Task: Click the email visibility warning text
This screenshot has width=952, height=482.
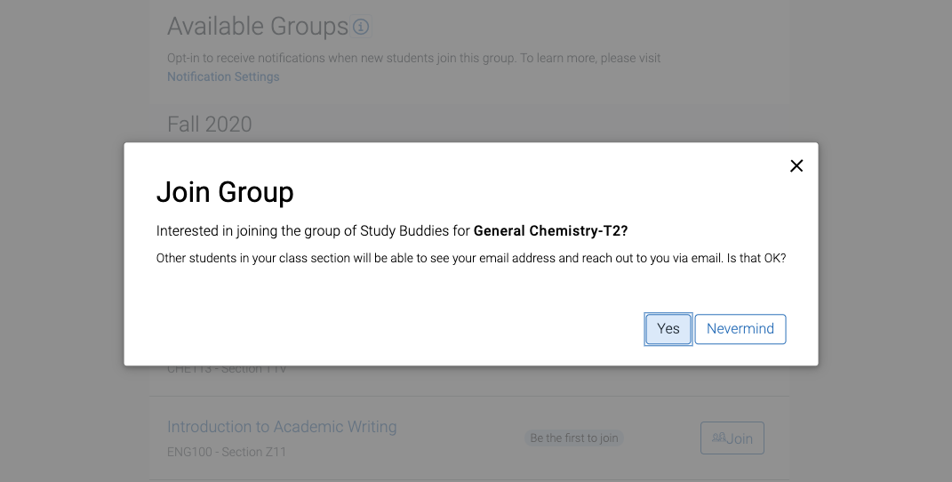Action: pos(471,259)
